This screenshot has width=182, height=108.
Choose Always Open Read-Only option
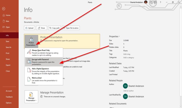[44, 53]
